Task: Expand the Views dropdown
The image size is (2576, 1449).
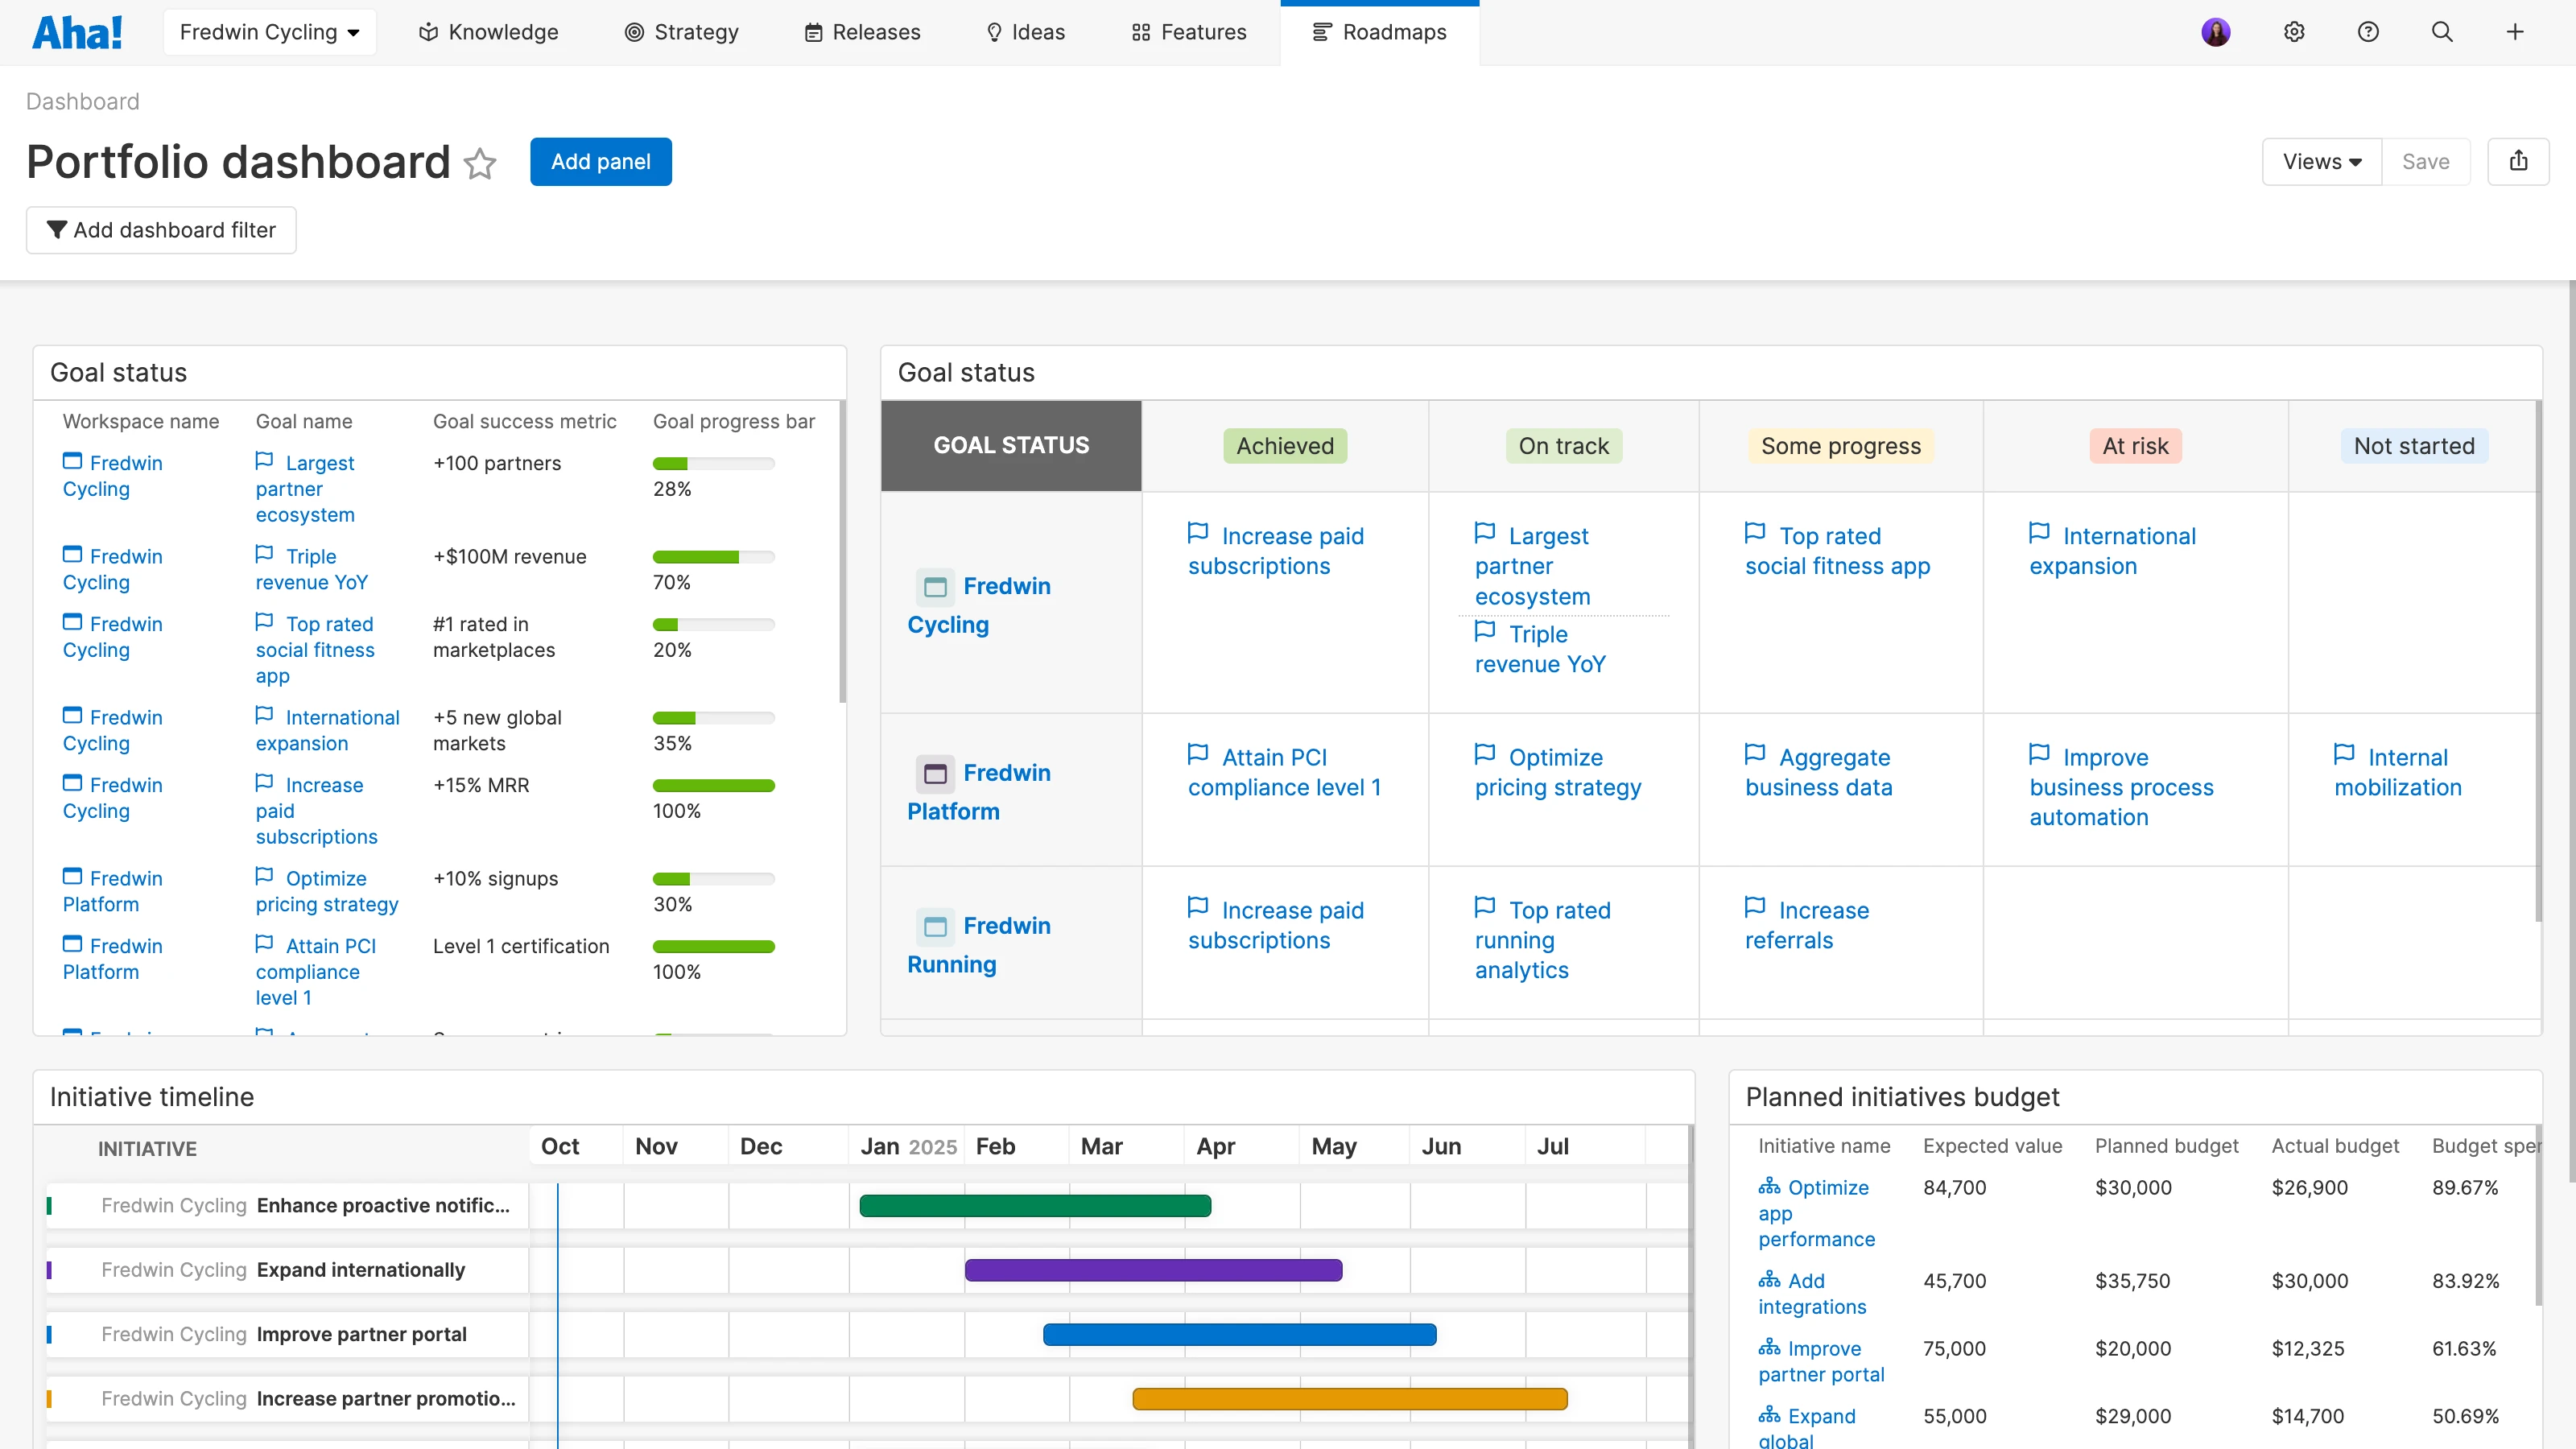Action: click(2321, 161)
